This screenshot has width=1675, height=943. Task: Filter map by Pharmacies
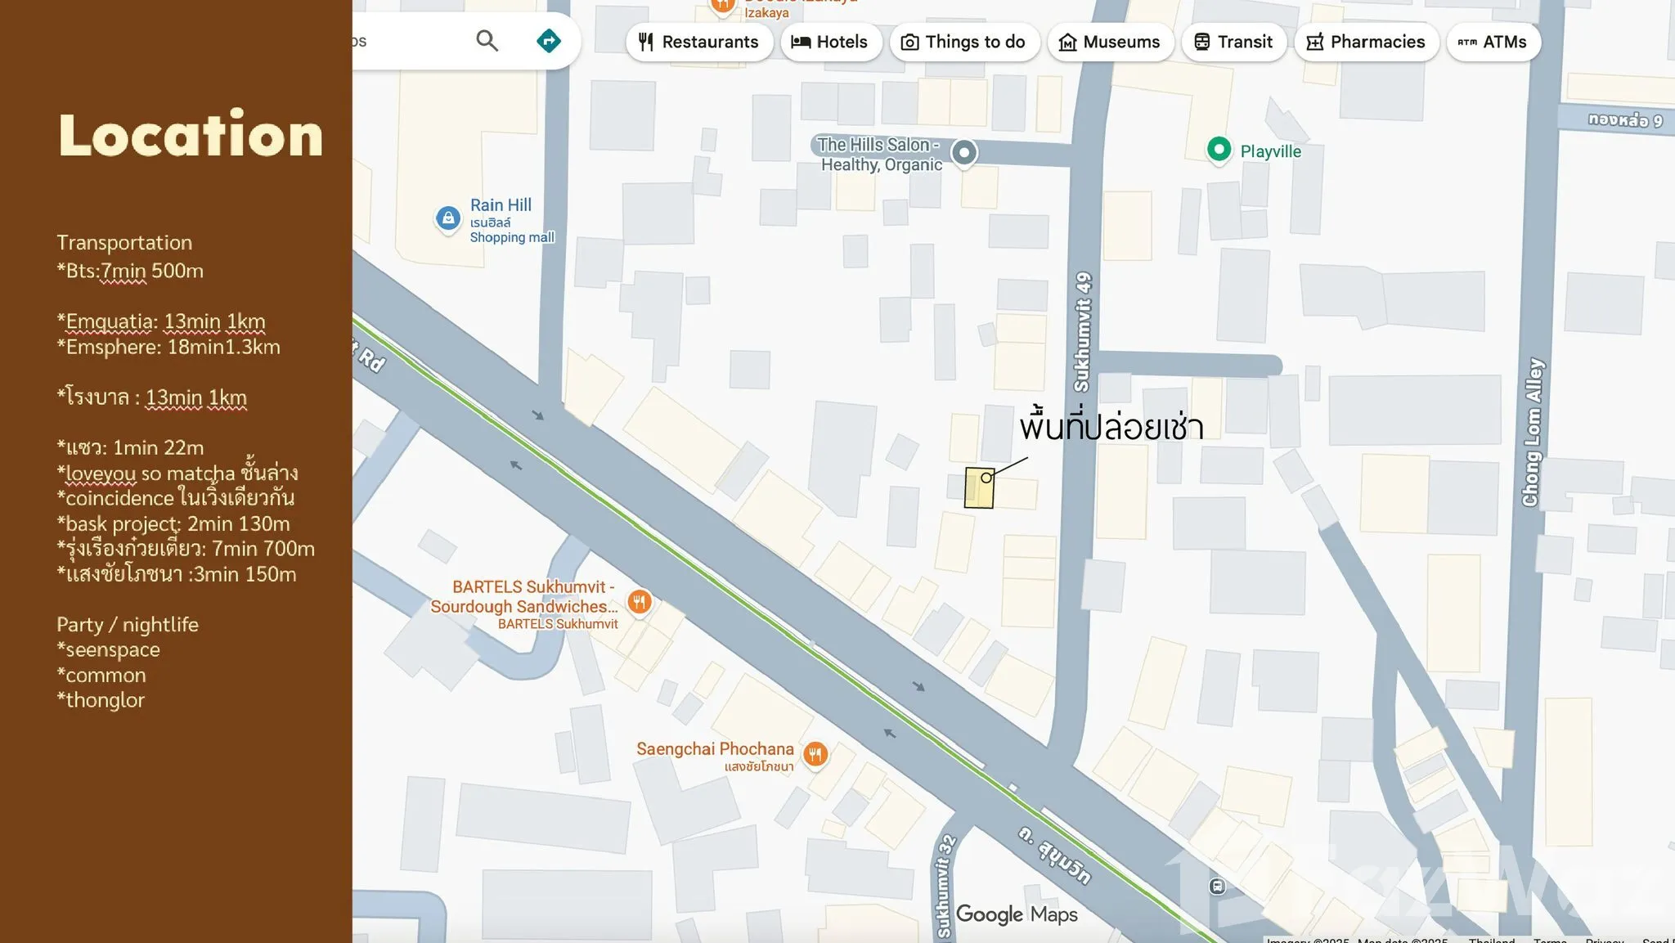pos(1366,42)
